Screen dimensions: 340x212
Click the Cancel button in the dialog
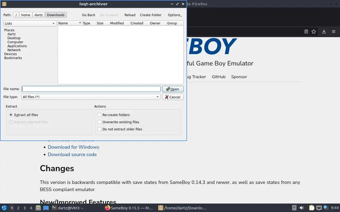[x=173, y=97]
